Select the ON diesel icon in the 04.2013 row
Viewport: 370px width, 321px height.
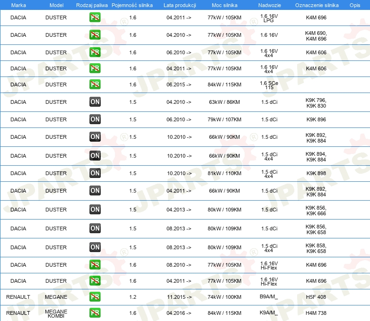pyautogui.click(x=95, y=210)
